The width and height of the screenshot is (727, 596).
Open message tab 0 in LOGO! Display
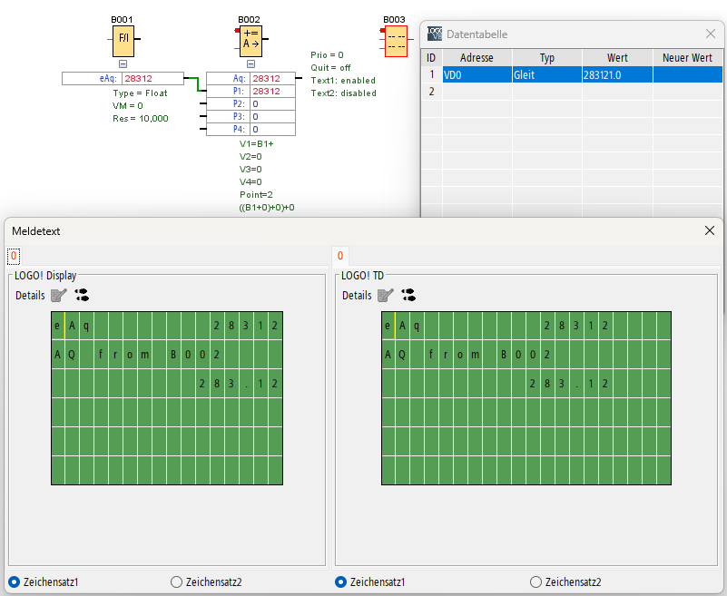tap(14, 257)
